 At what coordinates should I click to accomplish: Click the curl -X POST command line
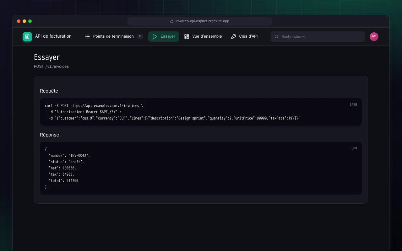pyautogui.click(x=94, y=106)
